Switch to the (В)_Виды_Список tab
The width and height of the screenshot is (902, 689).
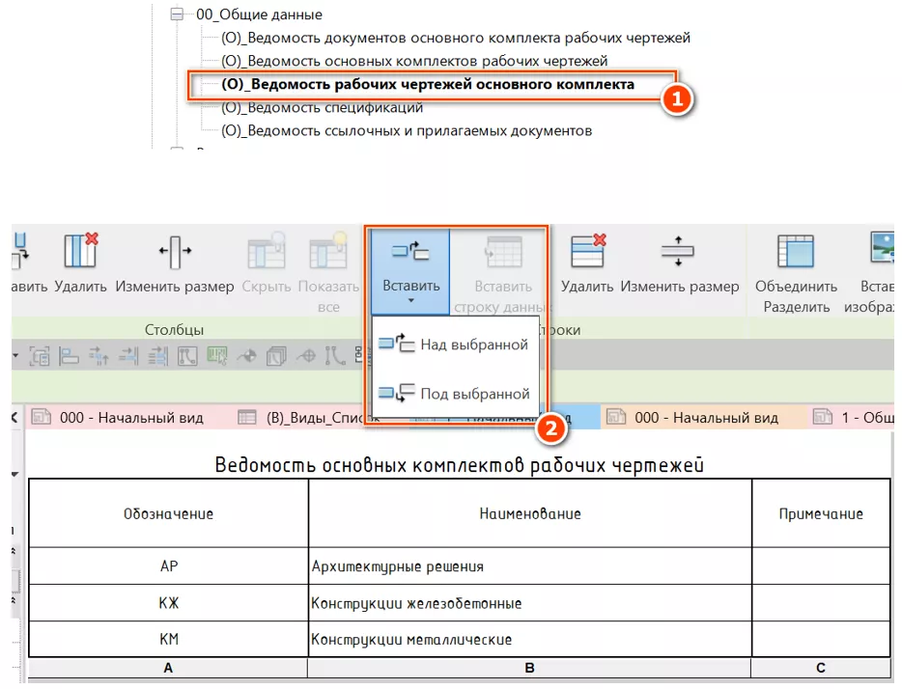coord(307,418)
